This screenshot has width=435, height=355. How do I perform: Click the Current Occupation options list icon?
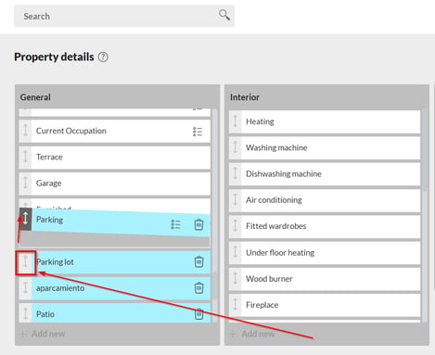(x=198, y=132)
